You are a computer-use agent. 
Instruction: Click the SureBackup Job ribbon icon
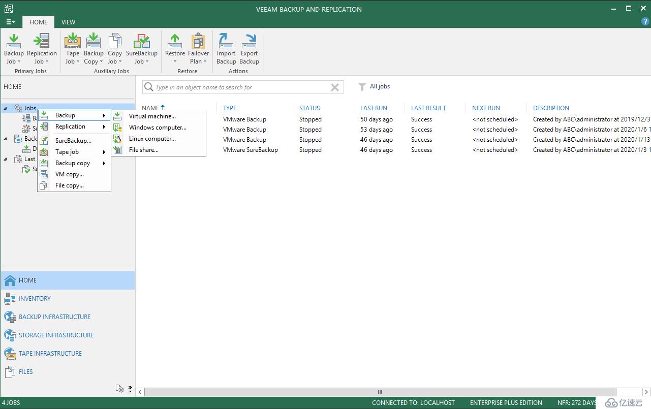coord(142,41)
